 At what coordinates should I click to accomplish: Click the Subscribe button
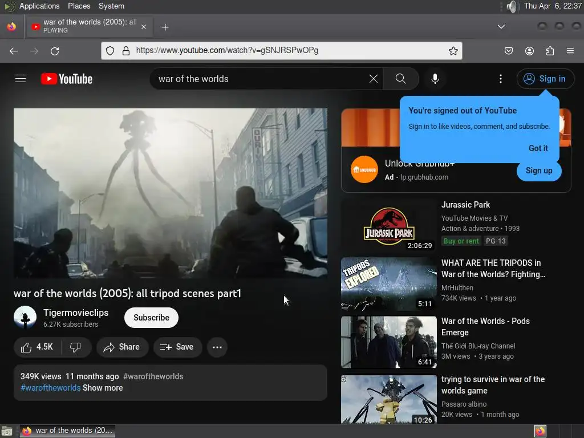[x=151, y=318]
